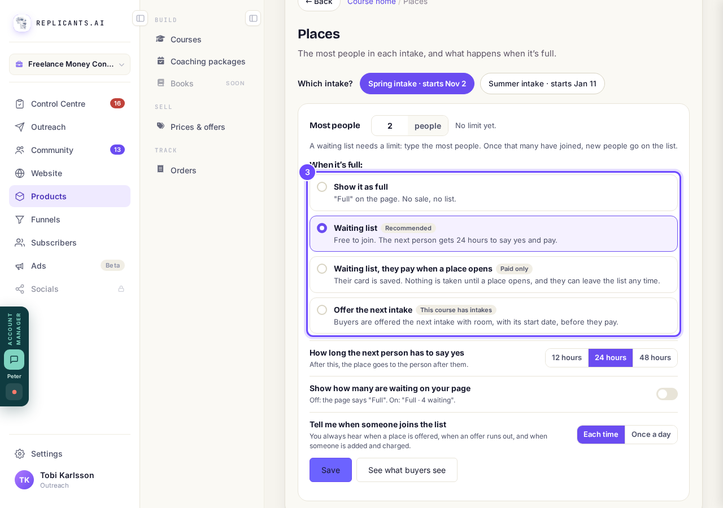Screen dimensions: 723x508
Task: Set list notifications to Once a day
Action: point(651,435)
